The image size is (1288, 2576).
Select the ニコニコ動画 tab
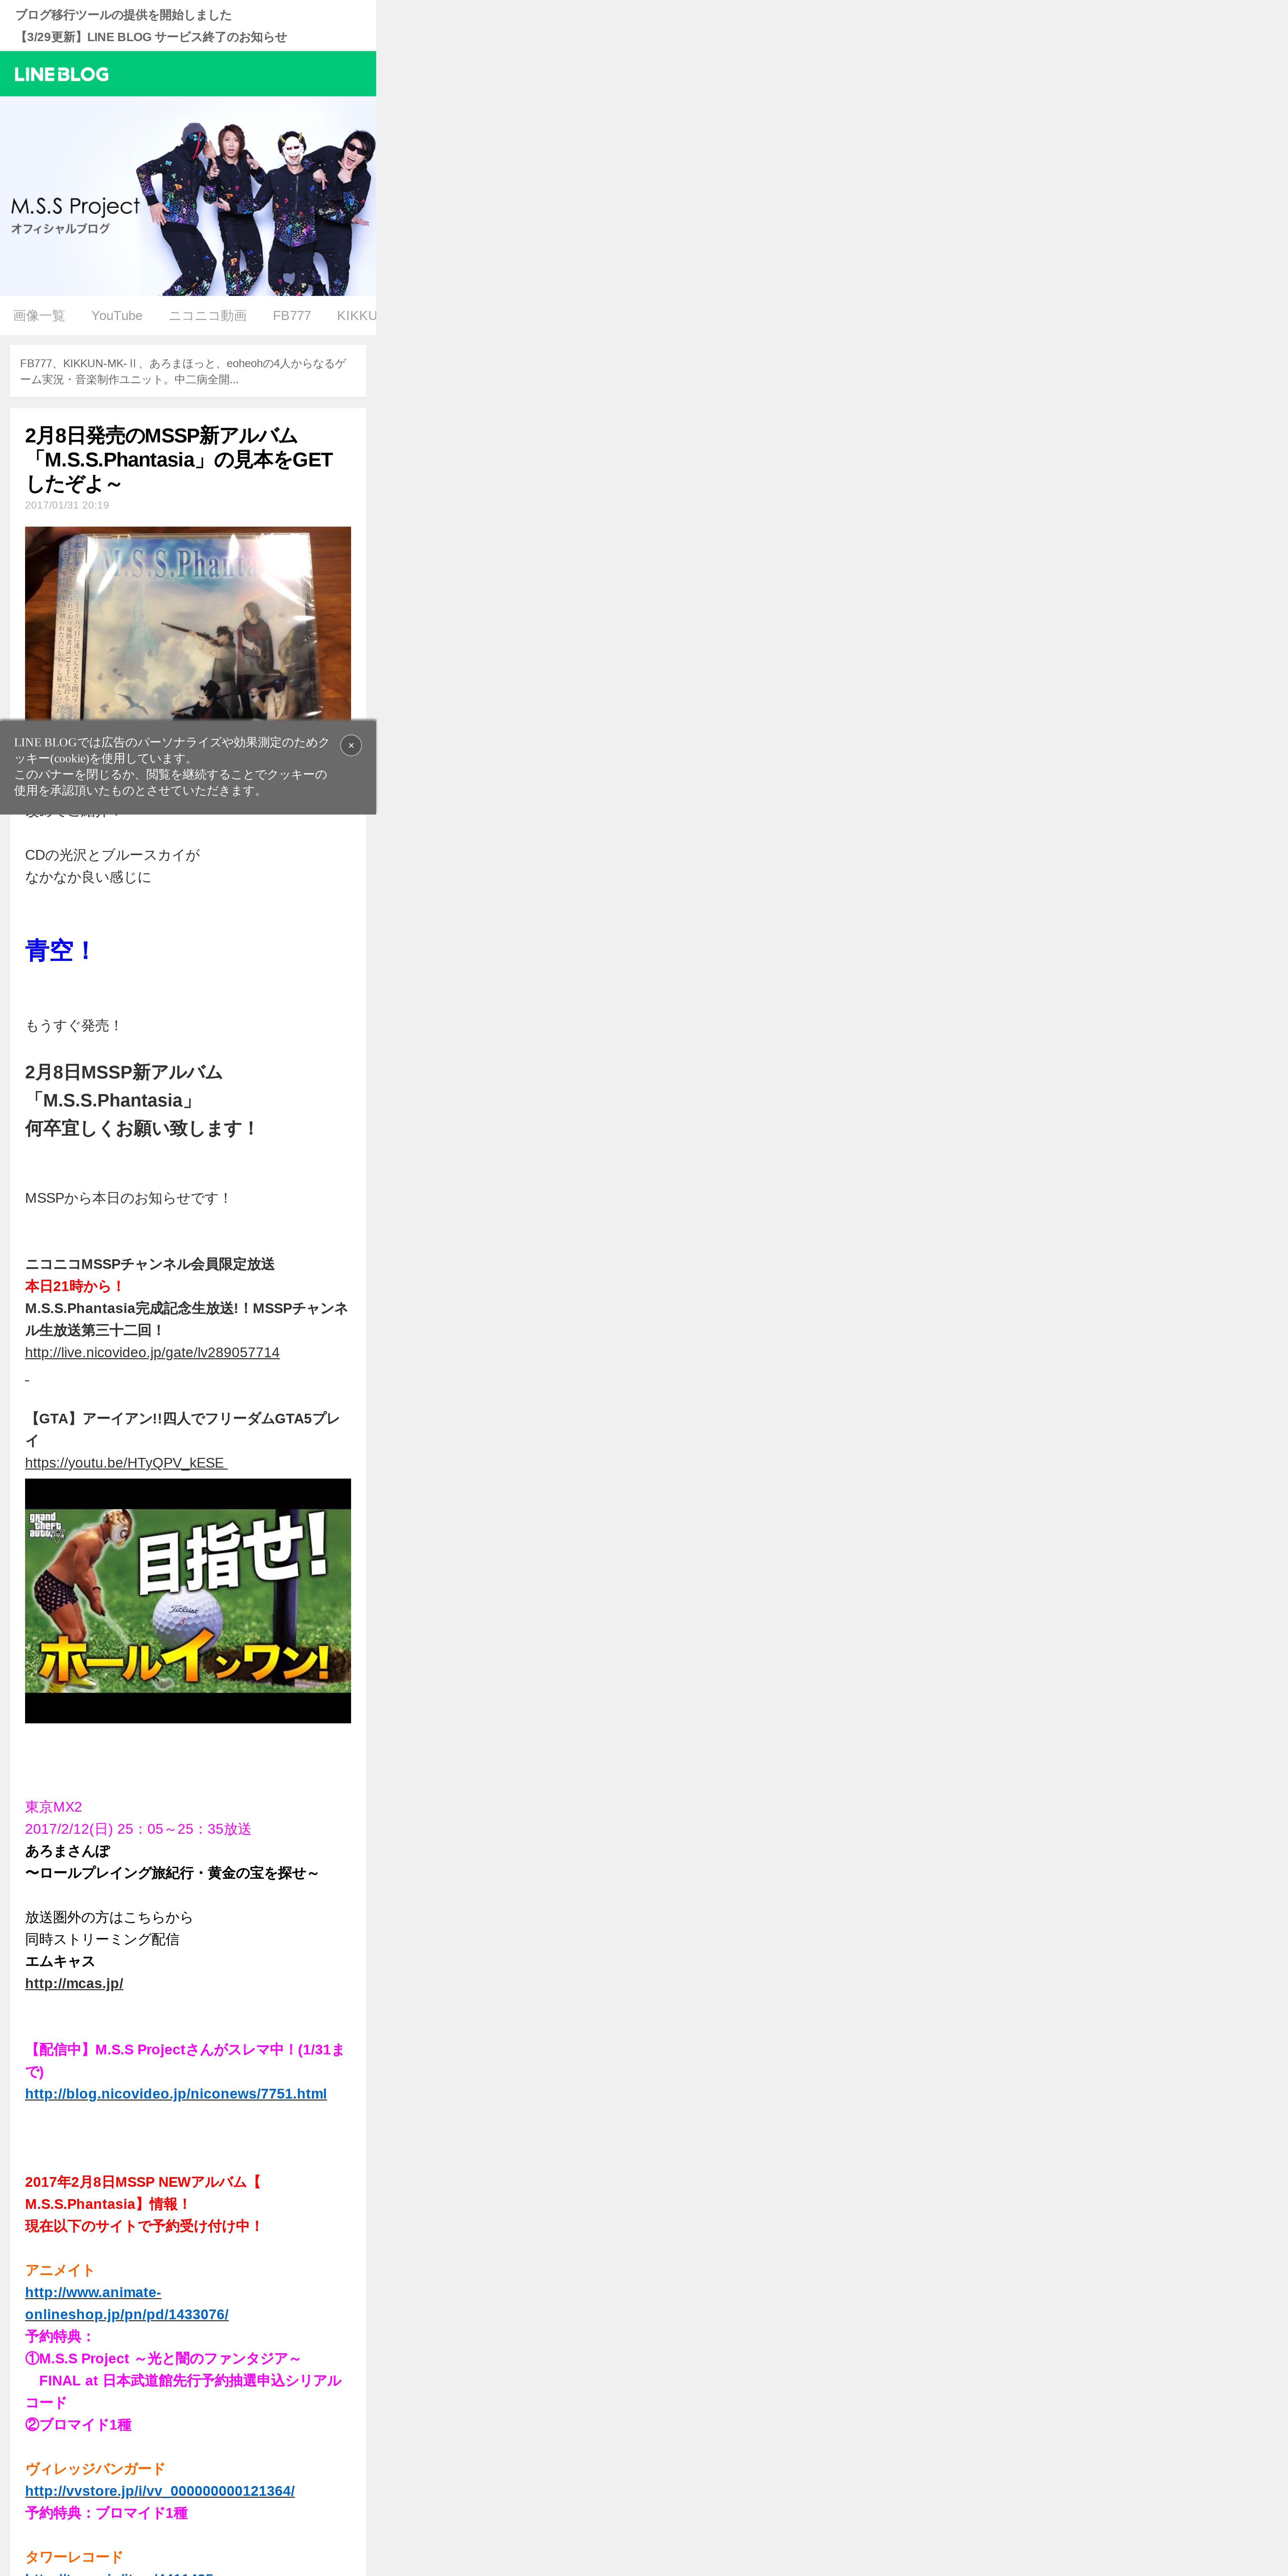[207, 316]
